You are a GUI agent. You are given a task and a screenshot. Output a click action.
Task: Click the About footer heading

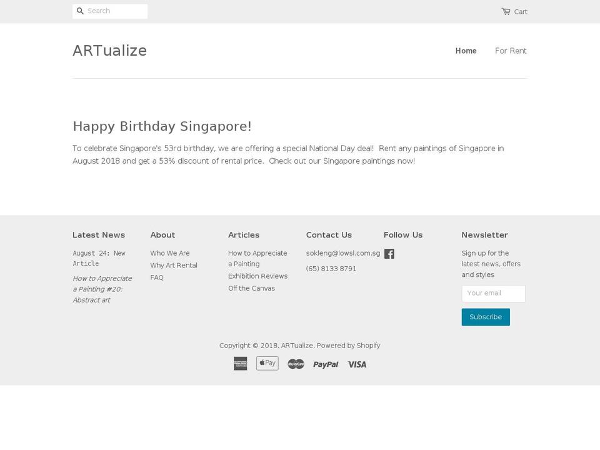pos(162,235)
